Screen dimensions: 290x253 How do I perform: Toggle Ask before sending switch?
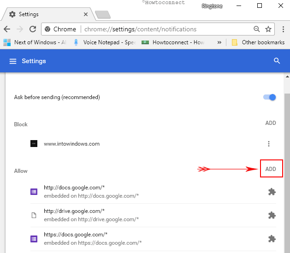[x=269, y=97]
